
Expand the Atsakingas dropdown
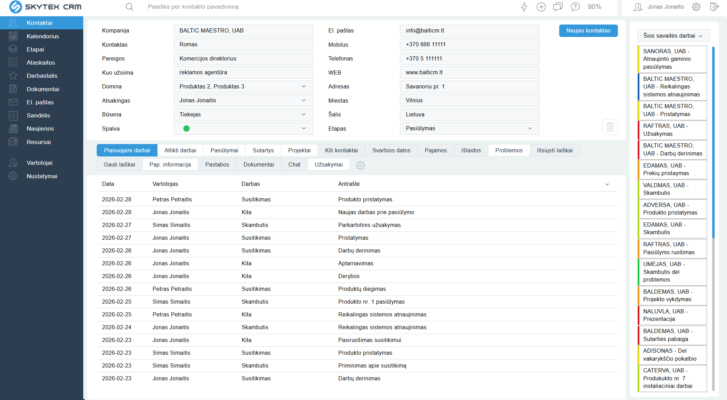tap(243, 101)
